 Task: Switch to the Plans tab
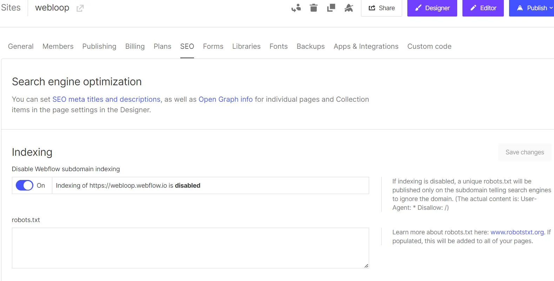click(162, 46)
